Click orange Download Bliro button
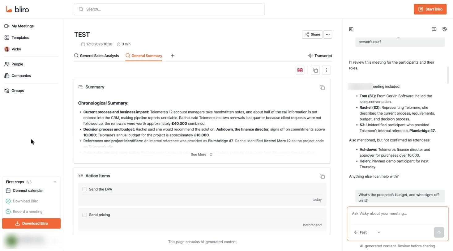Image resolution: width=453 pixels, height=251 pixels. click(x=31, y=223)
